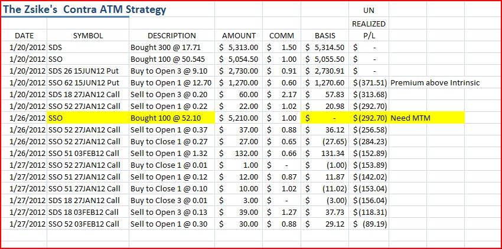Select the 'Bought 300 @ 17.71' description cell
Screen dimensions: 502x249
click(172, 48)
